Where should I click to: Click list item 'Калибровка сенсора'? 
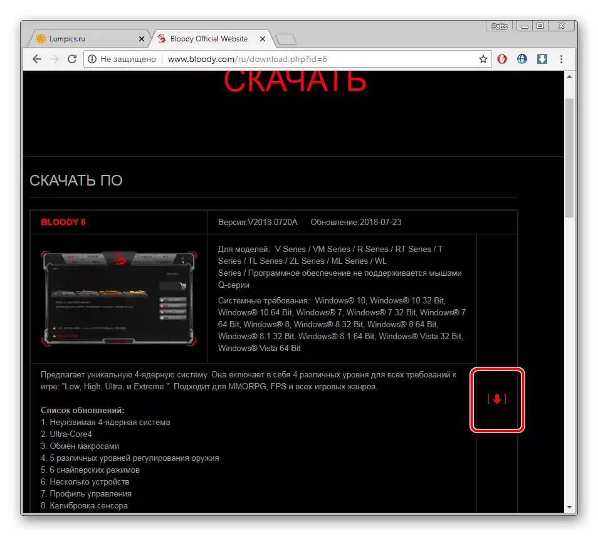[88, 505]
